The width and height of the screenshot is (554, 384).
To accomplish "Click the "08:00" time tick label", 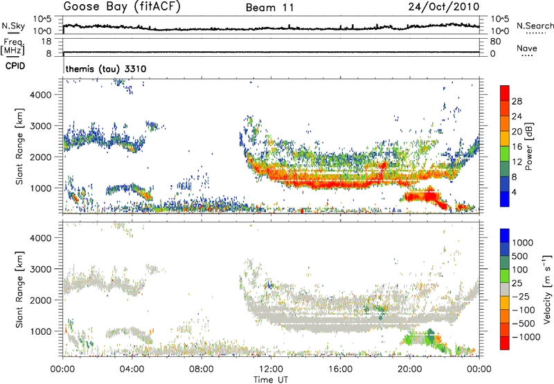I will click(202, 369).
